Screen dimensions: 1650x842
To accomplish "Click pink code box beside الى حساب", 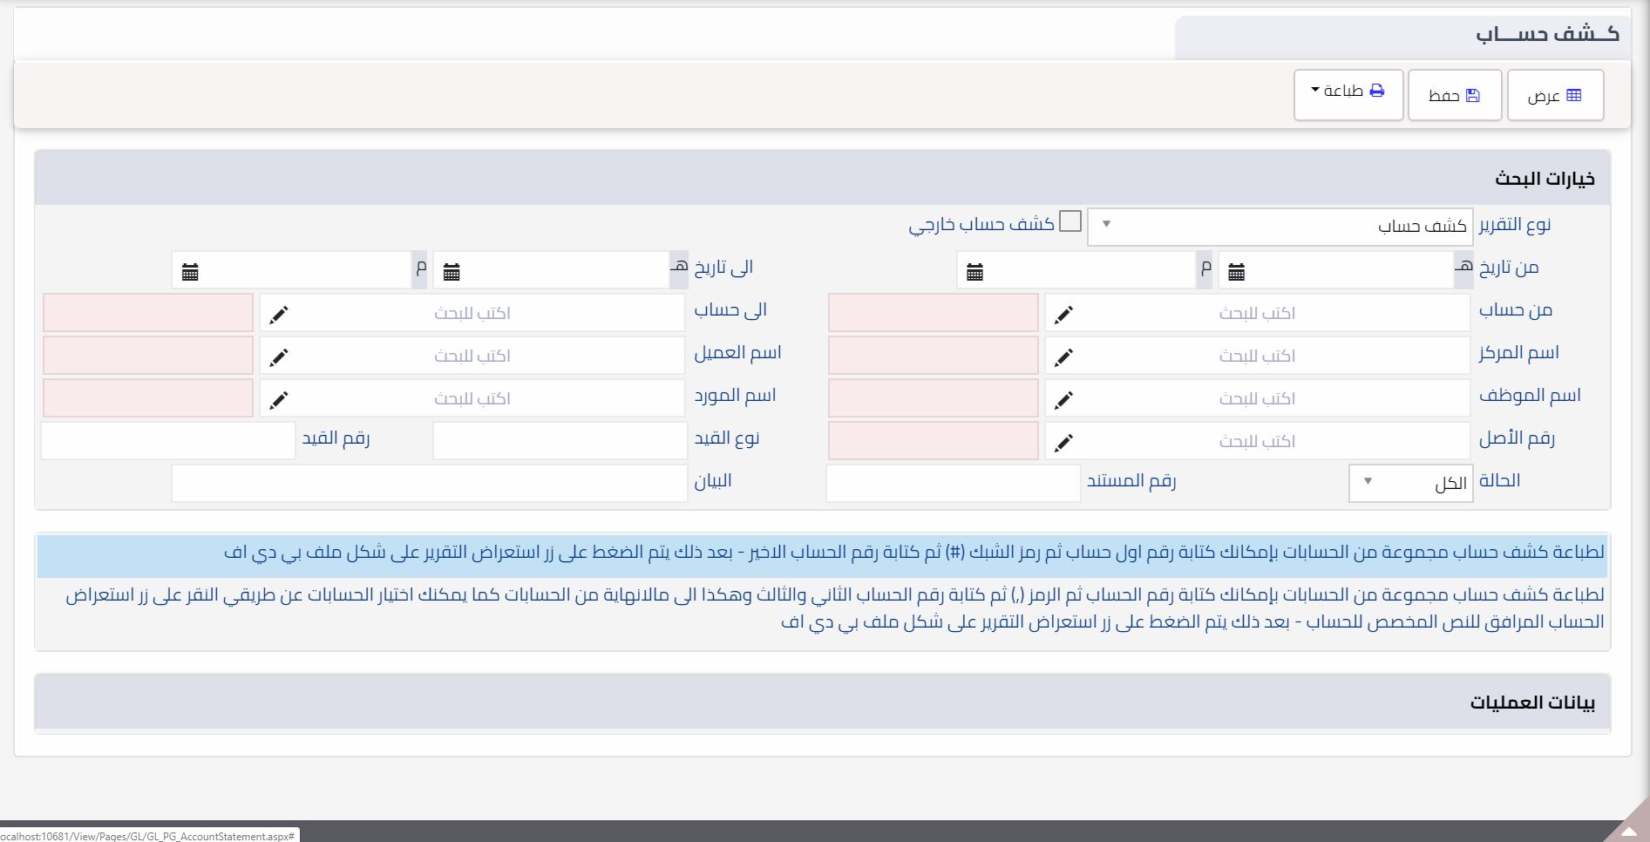I will 148,312.
